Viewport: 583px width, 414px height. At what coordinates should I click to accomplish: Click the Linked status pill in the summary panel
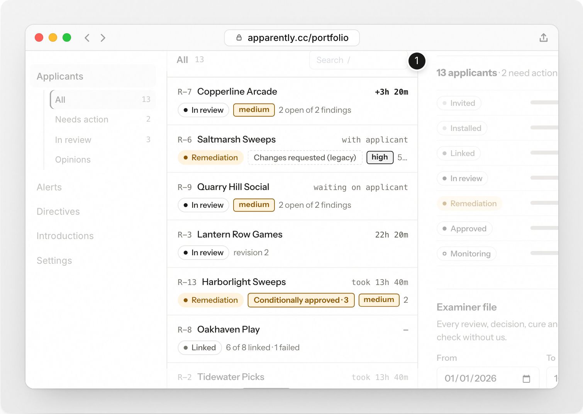coord(459,153)
